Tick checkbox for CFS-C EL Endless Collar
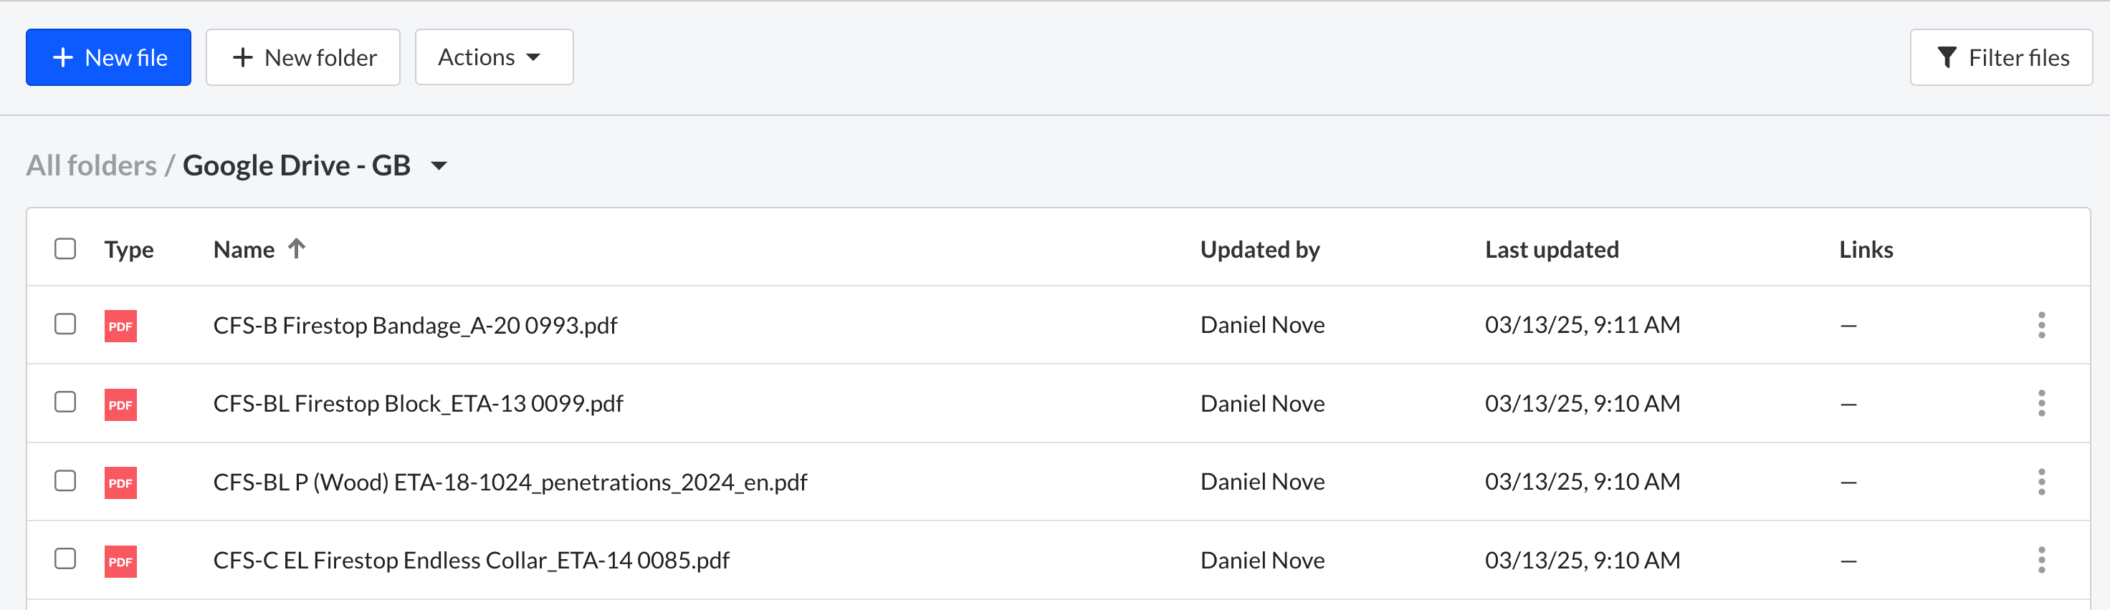2110x610 pixels. coord(65,558)
